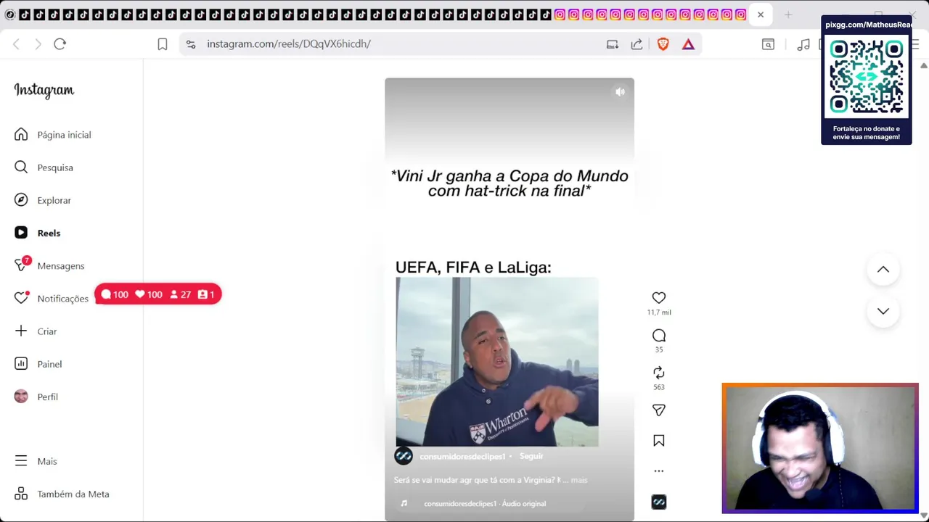Reload the page in browser
This screenshot has height=522, width=929.
[60, 44]
